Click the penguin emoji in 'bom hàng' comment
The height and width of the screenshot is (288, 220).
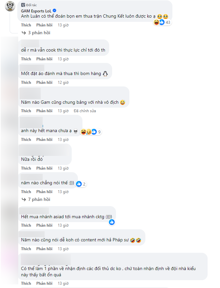(105, 74)
